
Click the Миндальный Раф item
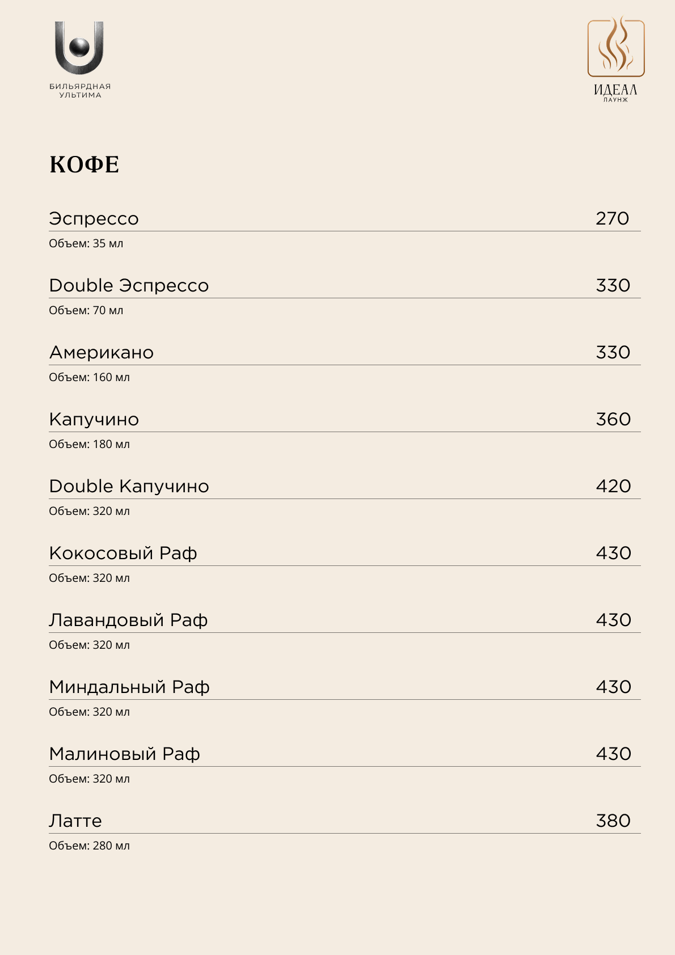(129, 687)
